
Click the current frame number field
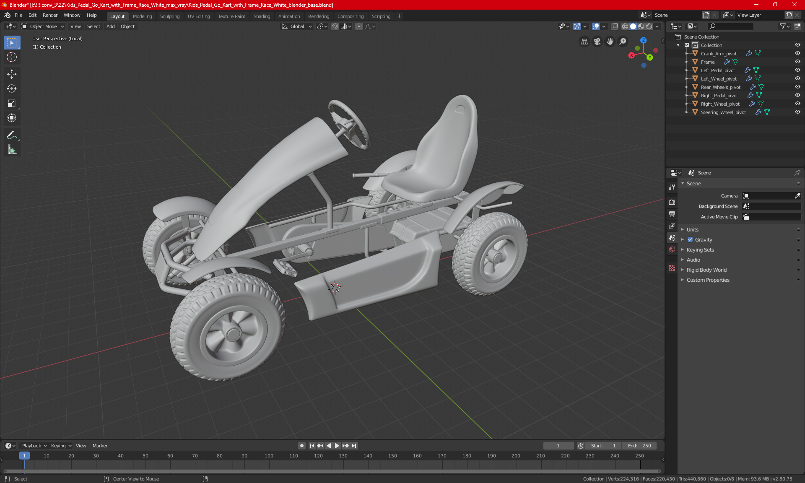pos(558,446)
